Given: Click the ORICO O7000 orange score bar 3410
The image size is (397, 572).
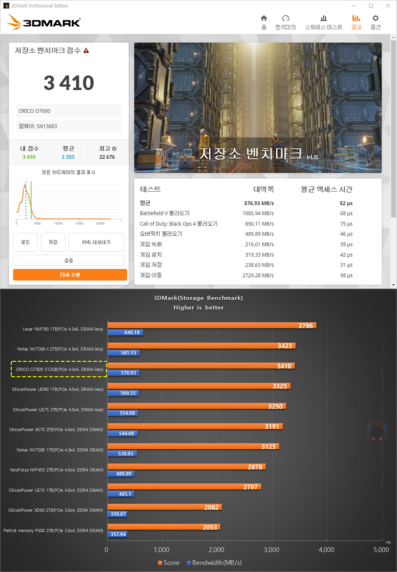Looking at the screenshot, I should (201, 366).
